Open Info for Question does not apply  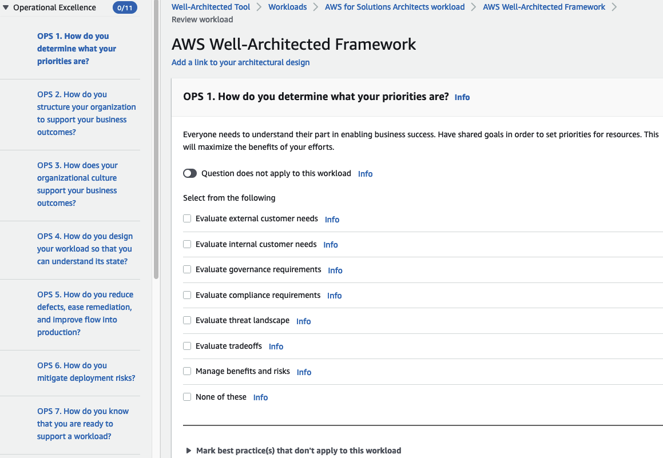[x=366, y=174]
